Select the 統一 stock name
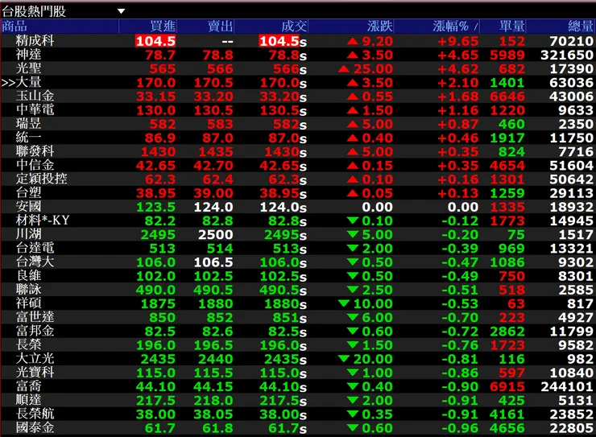 click(x=28, y=137)
